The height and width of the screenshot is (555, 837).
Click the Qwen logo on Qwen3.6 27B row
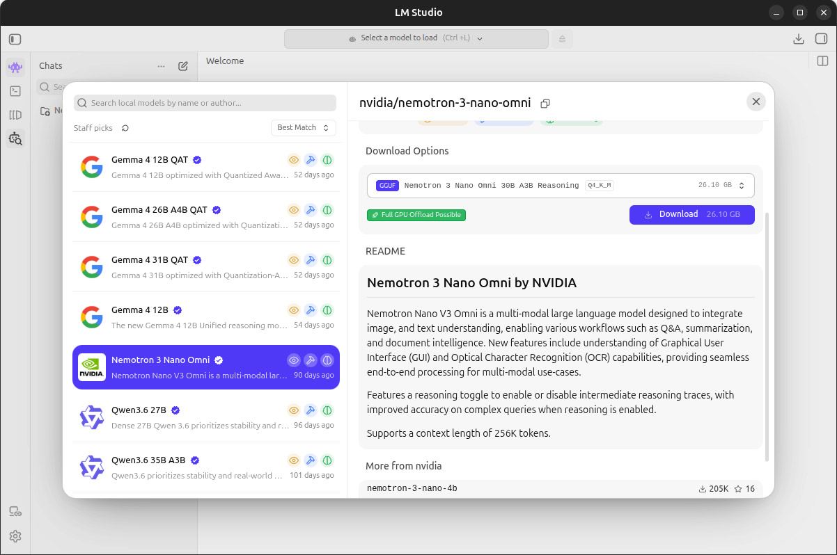[x=91, y=417]
